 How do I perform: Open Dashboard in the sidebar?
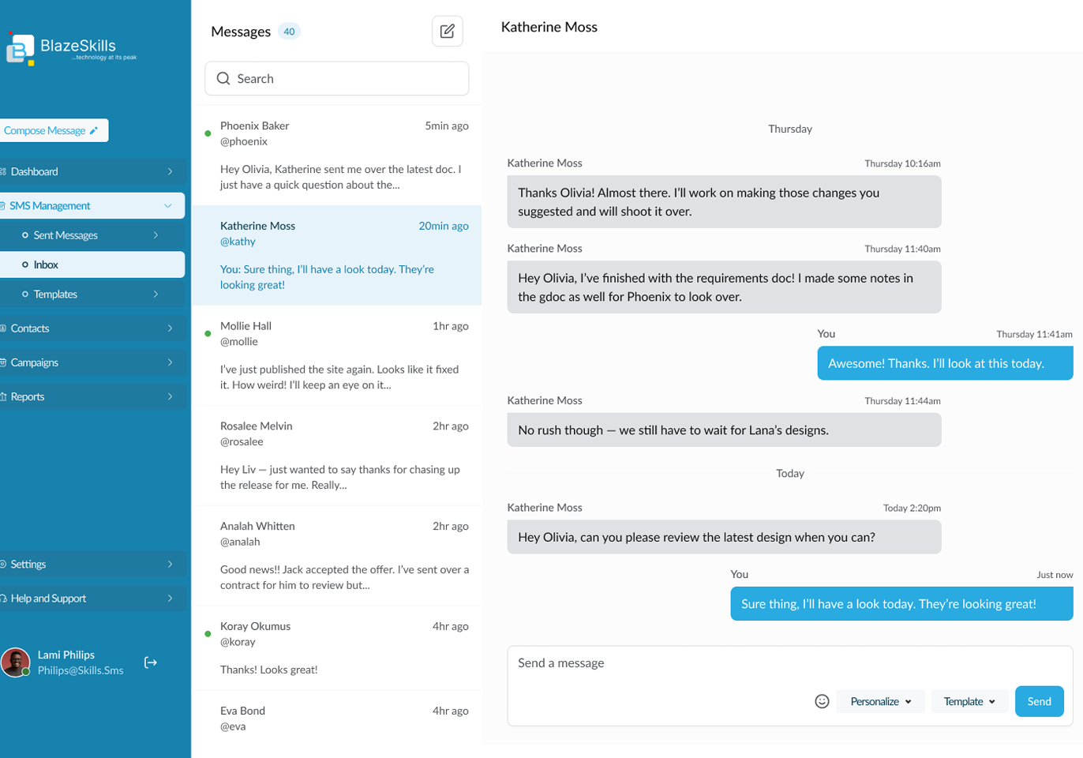[92, 171]
